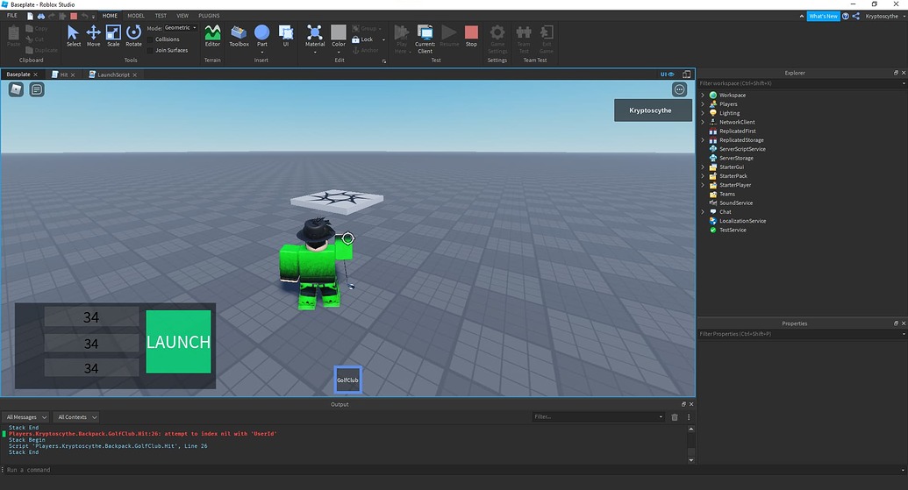Image resolution: width=908 pixels, height=490 pixels.
Task: Open the chat icon in viewport
Action: pyautogui.click(x=37, y=89)
